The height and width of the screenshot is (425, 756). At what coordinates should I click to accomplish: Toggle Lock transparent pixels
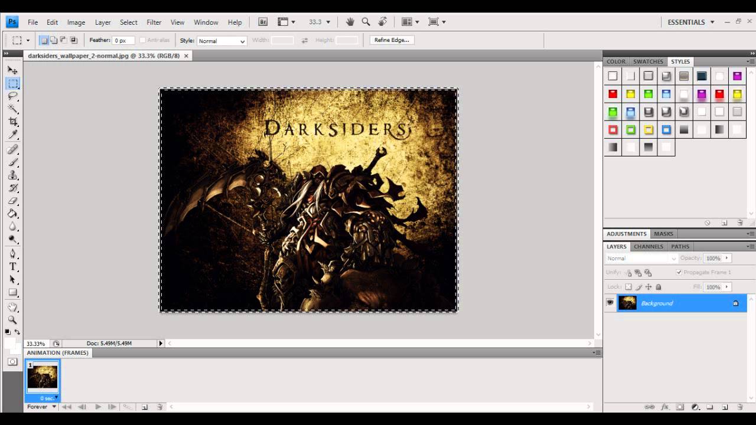(628, 287)
